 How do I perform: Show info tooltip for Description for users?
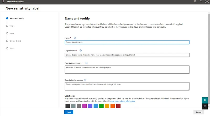(87, 63)
